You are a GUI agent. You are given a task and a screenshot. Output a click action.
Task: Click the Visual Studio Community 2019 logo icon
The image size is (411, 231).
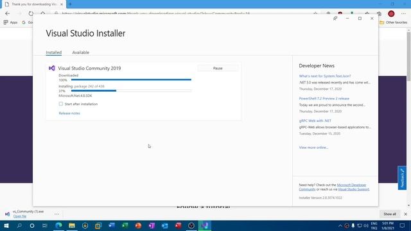click(x=51, y=68)
